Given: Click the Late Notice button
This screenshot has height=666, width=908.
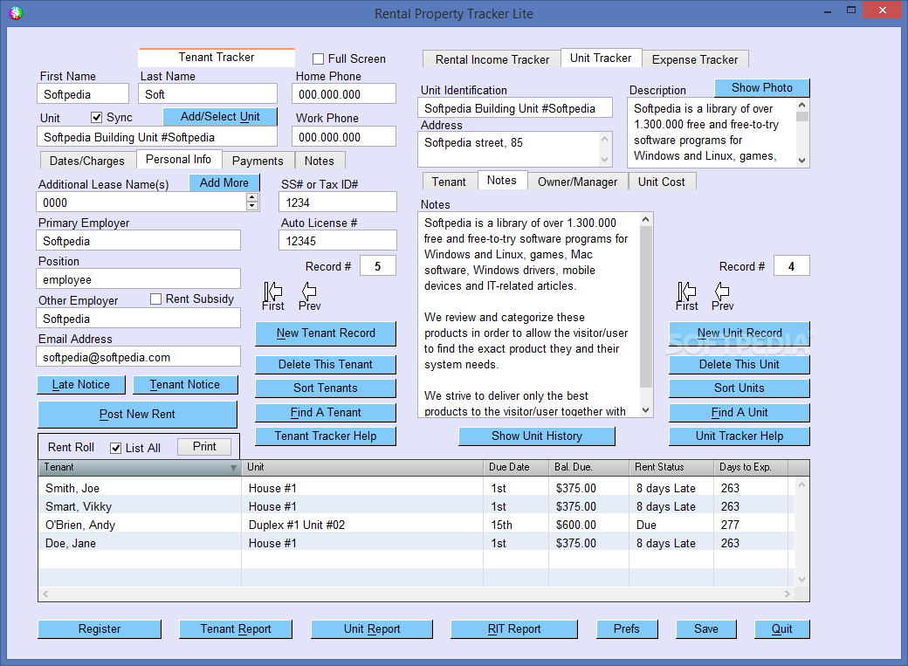Looking at the screenshot, I should tap(81, 385).
